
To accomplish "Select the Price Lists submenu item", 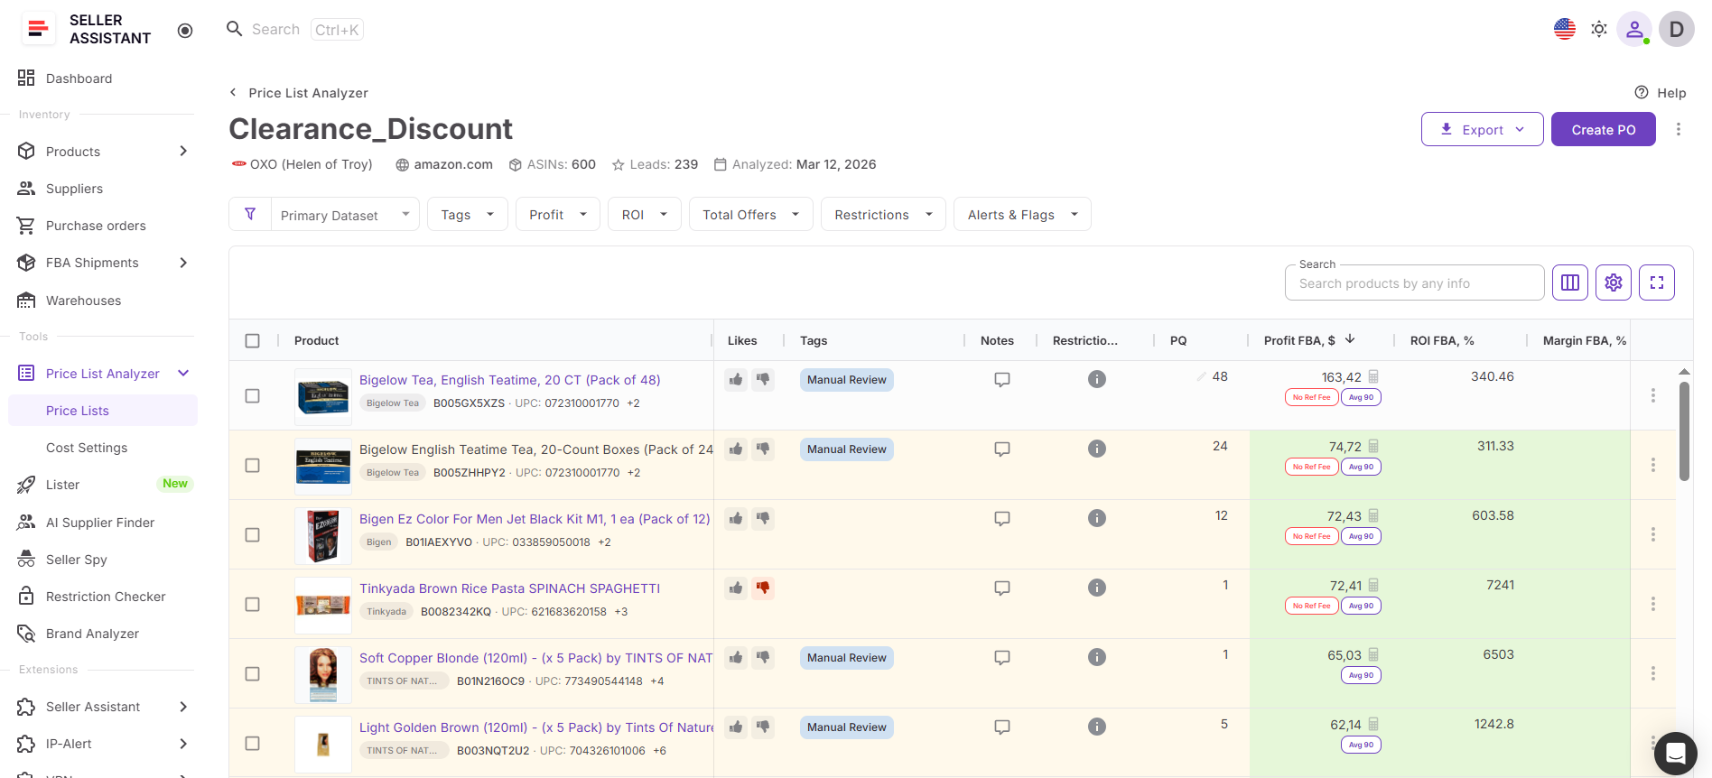I will (x=103, y=411).
